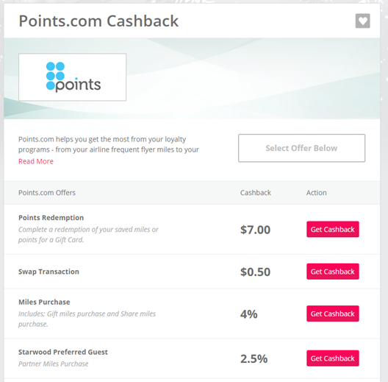Open the Read More link
The height and width of the screenshot is (382, 388).
(36, 161)
